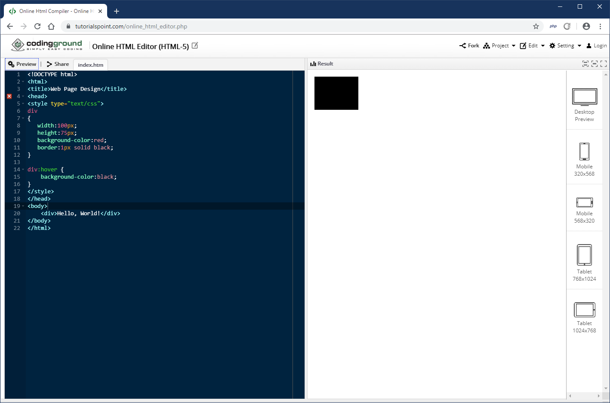Edit the project title pencil icon
The height and width of the screenshot is (403, 610).
[x=195, y=45]
